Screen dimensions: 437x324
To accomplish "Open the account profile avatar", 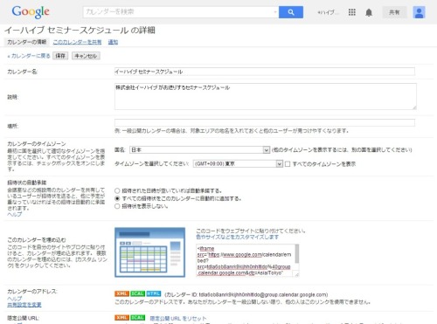I will pyautogui.click(x=419, y=12).
